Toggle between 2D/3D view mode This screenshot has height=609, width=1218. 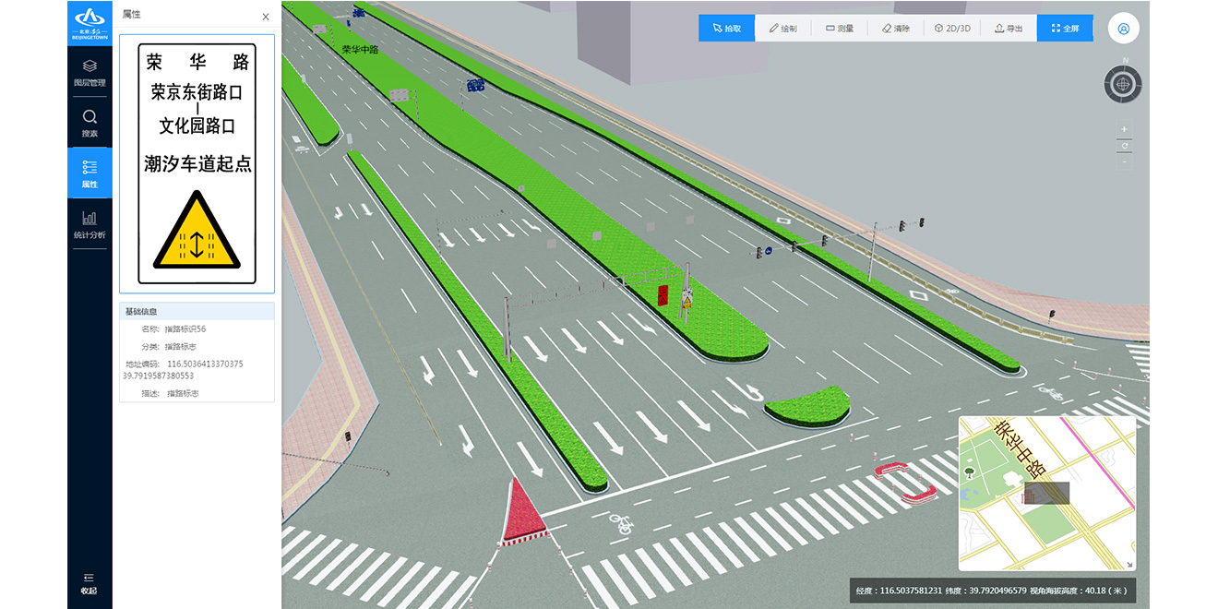tap(952, 29)
